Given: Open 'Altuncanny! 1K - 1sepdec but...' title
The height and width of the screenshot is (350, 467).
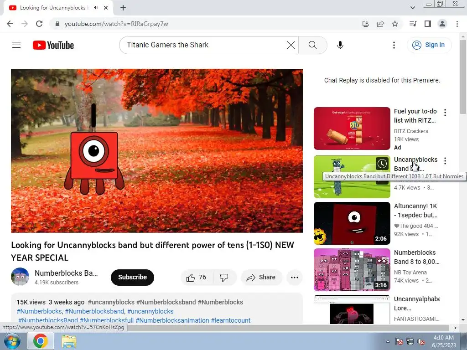Looking at the screenshot, I should coord(416,211).
